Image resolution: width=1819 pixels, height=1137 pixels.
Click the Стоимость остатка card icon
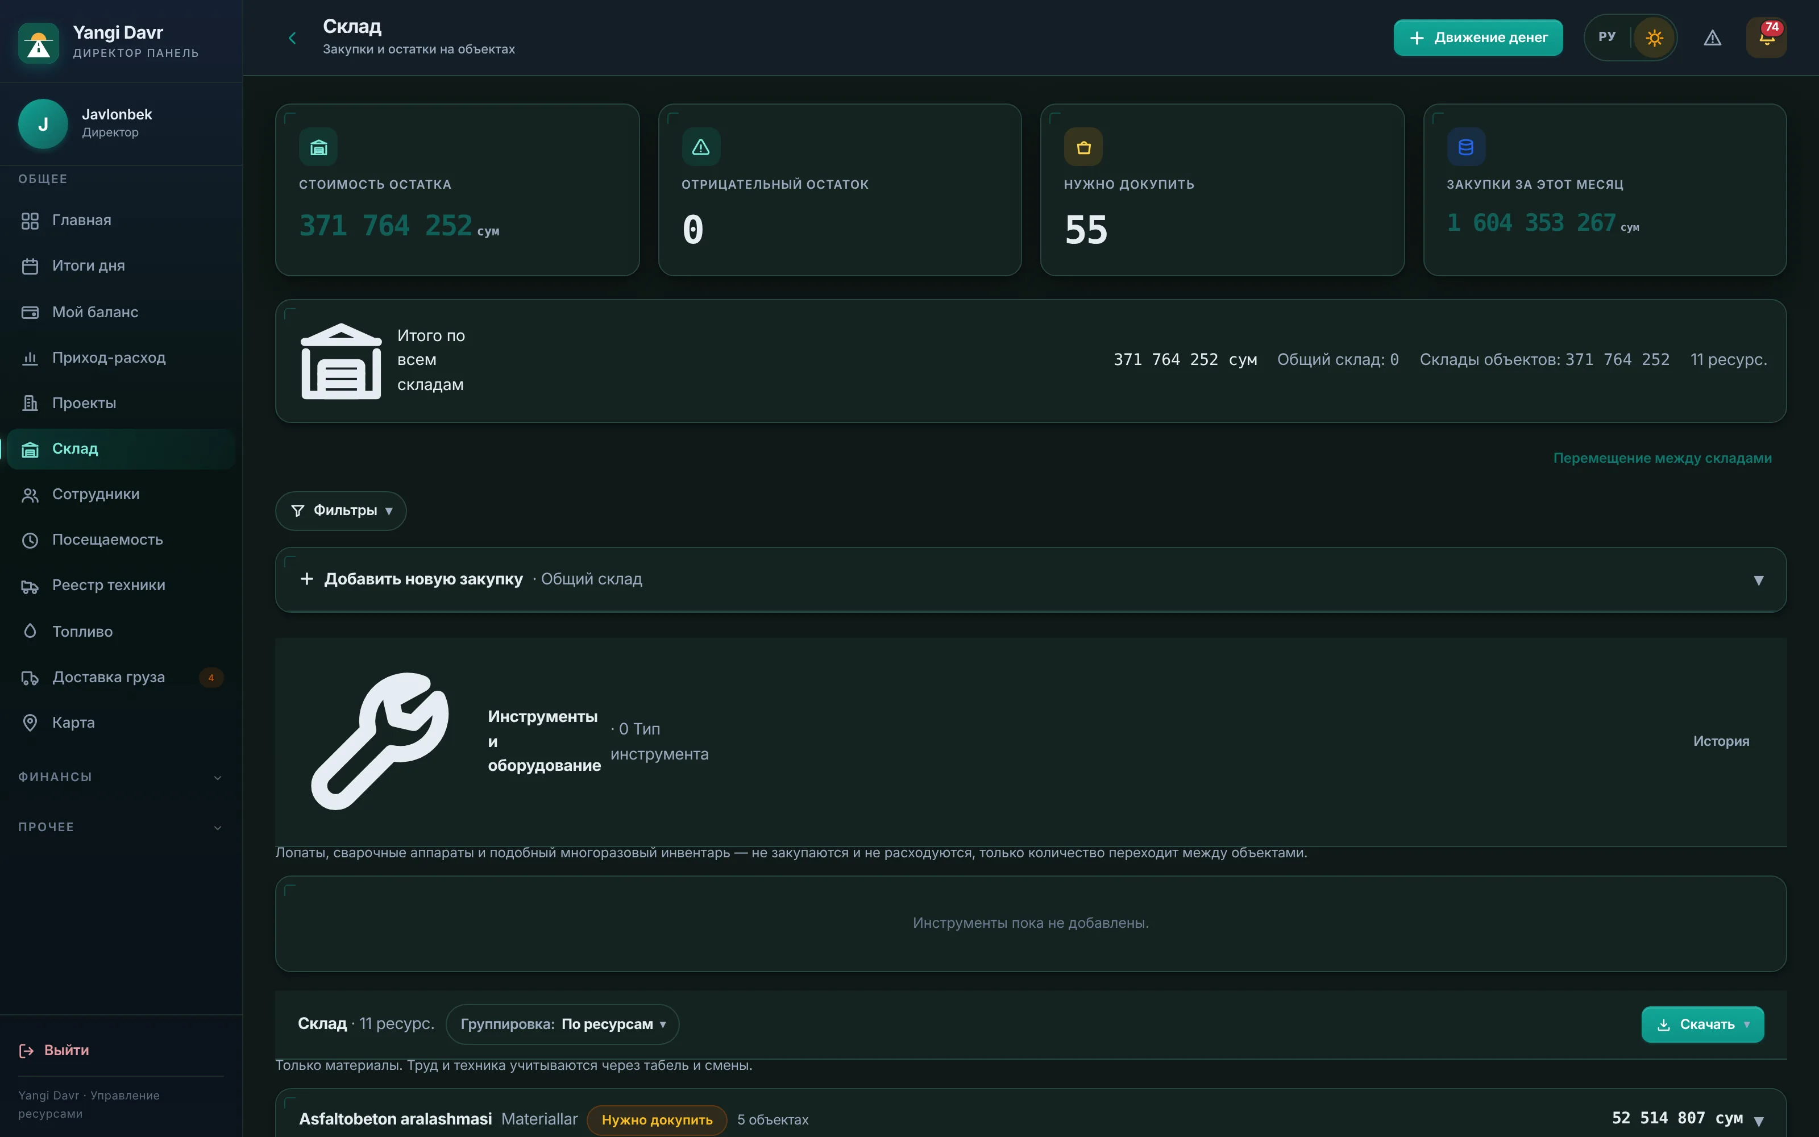point(318,147)
